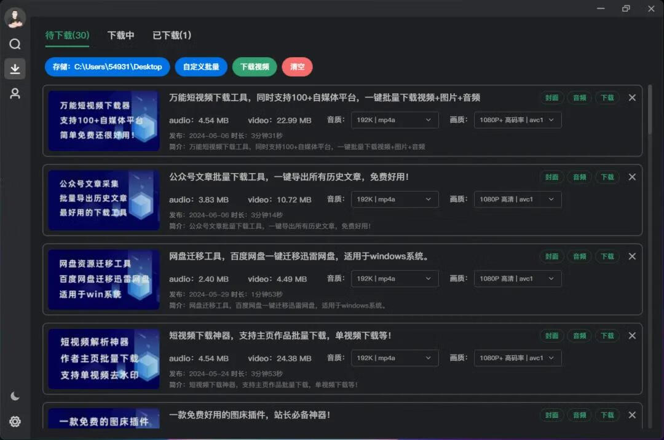Viewport: 664px width, 440px height.
Task: Click the avatar image at top left
Action: pyautogui.click(x=15, y=17)
